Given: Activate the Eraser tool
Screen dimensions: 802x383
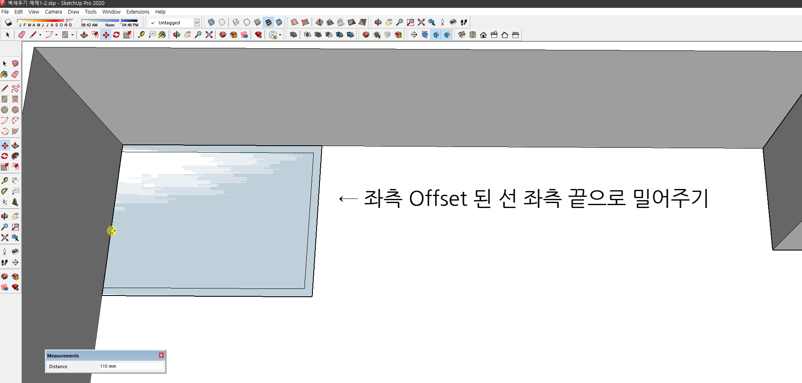Looking at the screenshot, I should [15, 74].
